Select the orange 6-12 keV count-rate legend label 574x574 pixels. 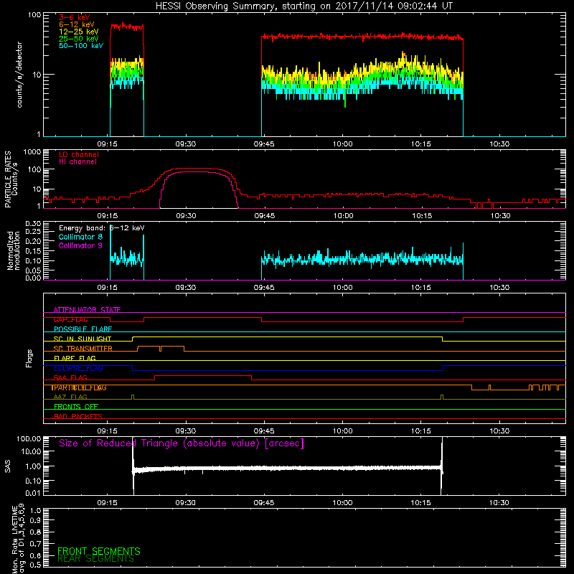pyautogui.click(x=77, y=24)
